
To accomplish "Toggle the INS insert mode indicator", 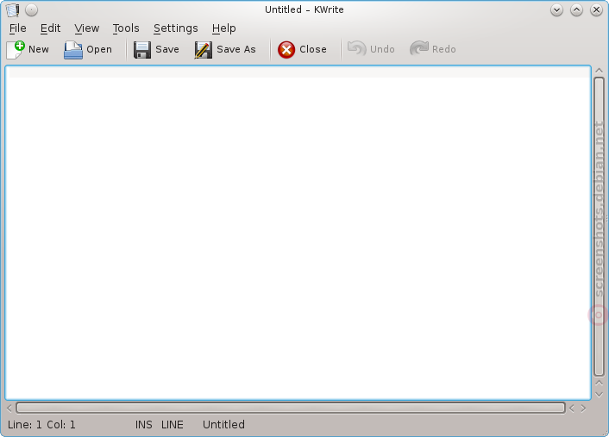I will point(144,425).
